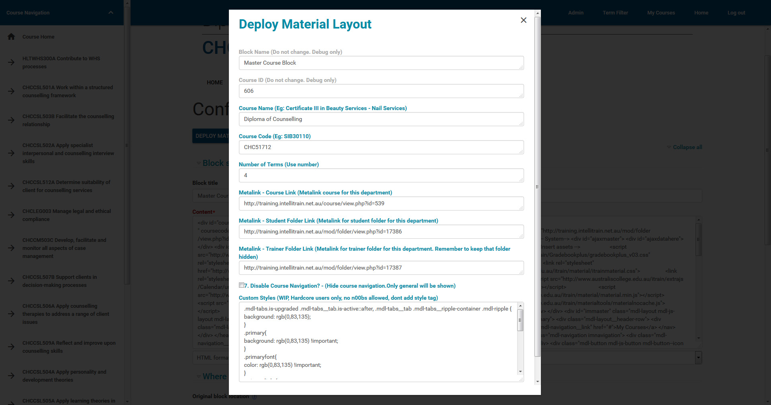Viewport: 771px width, 405px height.
Task: Toggle Disable Course Navigation checkbox
Action: (241, 285)
